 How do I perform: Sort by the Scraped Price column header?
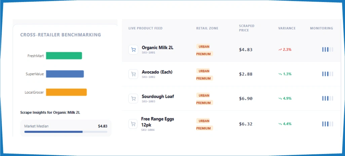246,28
